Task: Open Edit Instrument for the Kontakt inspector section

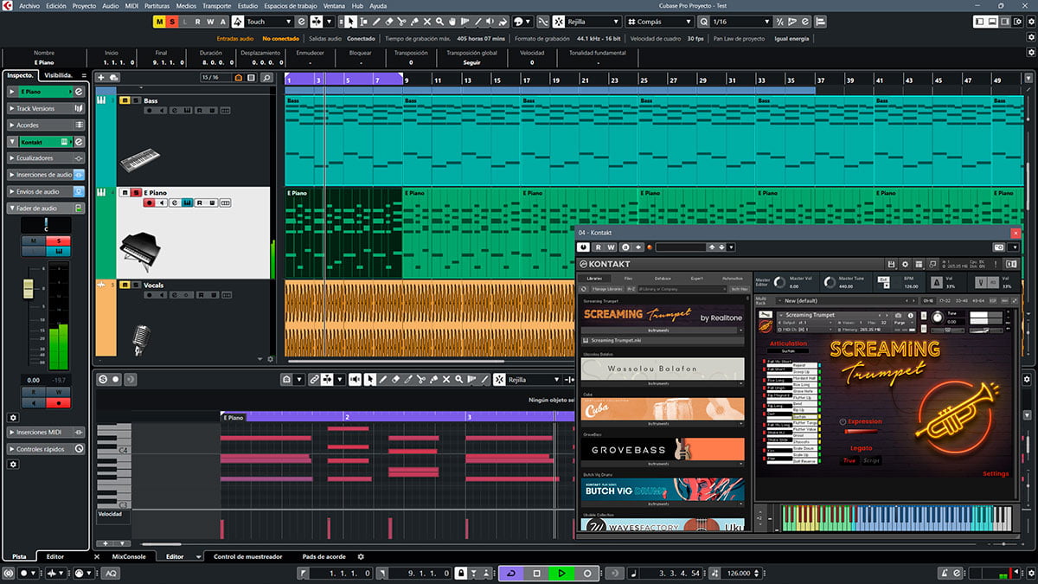Action: pos(79,142)
